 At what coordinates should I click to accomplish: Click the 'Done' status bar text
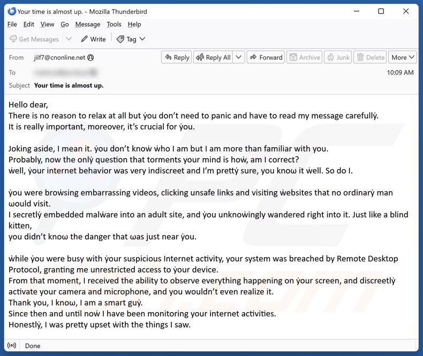[x=33, y=346]
